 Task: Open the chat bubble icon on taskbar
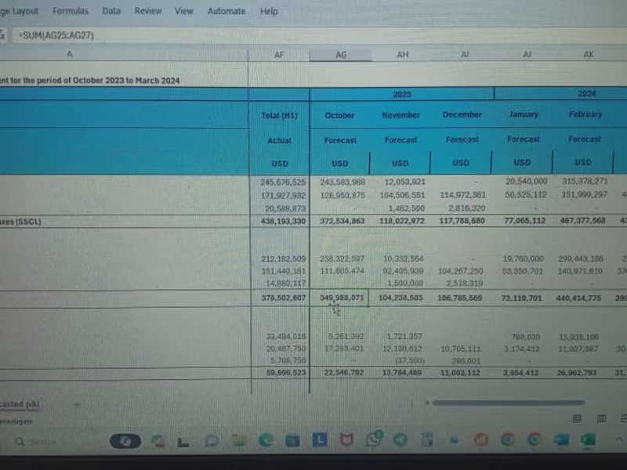tap(212, 441)
